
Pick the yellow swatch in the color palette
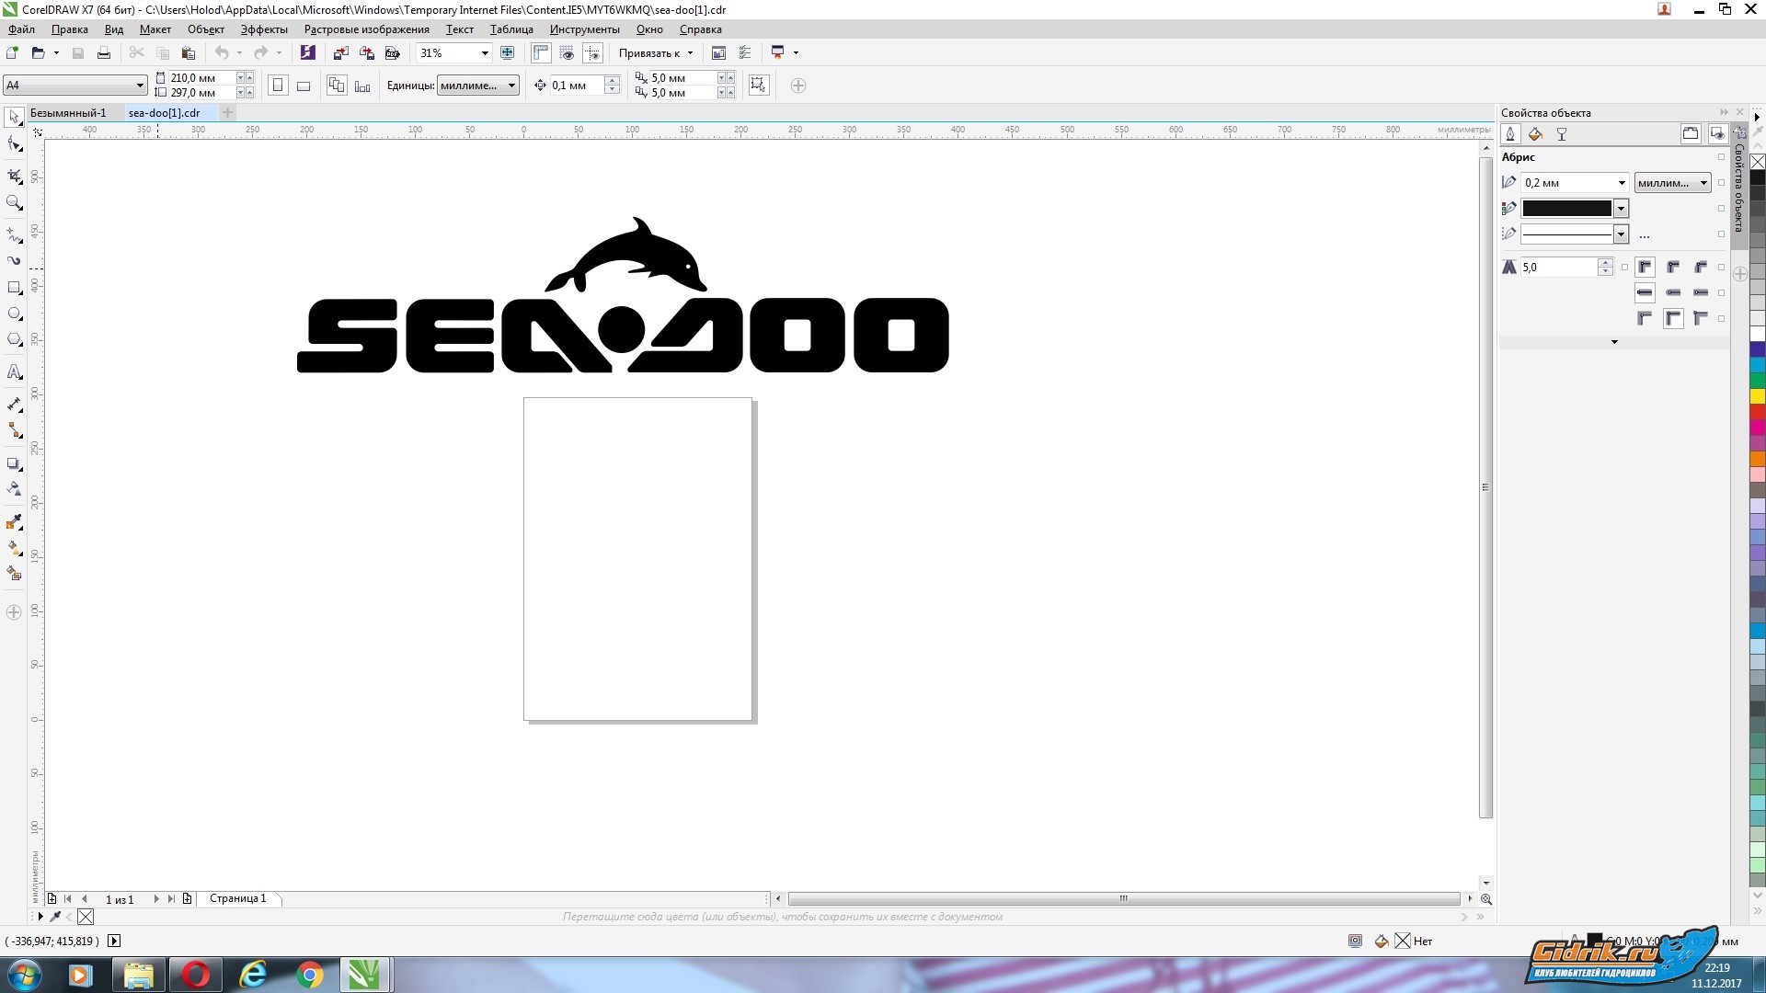(1757, 396)
